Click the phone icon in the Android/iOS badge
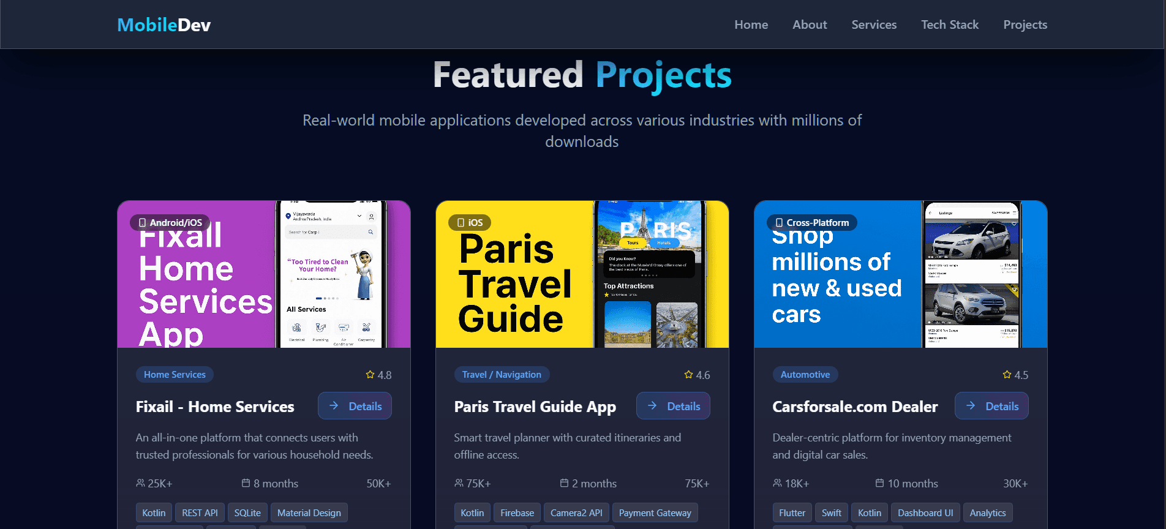The image size is (1166, 529). pos(143,222)
